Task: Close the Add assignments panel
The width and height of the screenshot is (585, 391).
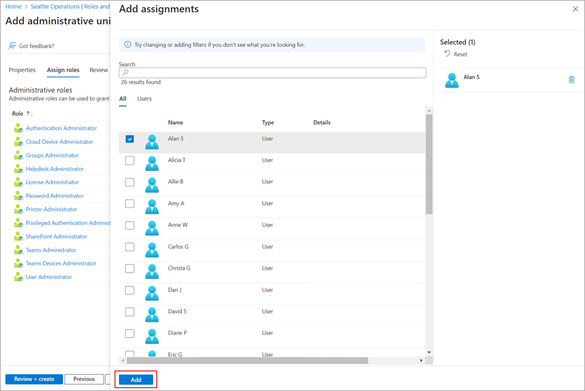Action: click(x=575, y=9)
